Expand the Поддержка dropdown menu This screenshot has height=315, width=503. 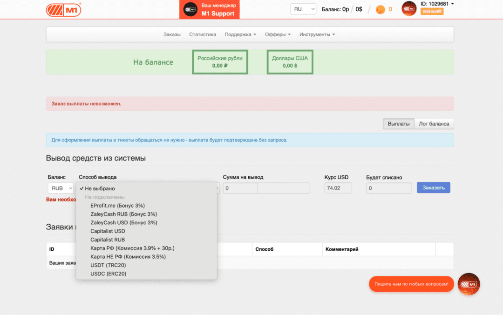[240, 34]
